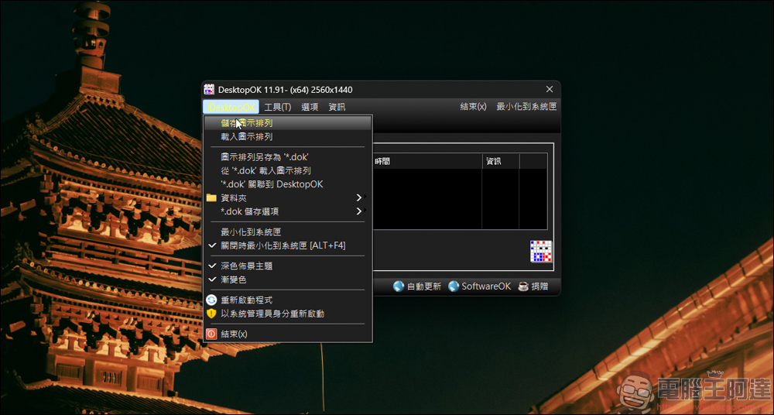Image resolution: width=774 pixels, height=415 pixels.
Task: Click the globe icon beside SoftwareOK
Action: (x=454, y=286)
